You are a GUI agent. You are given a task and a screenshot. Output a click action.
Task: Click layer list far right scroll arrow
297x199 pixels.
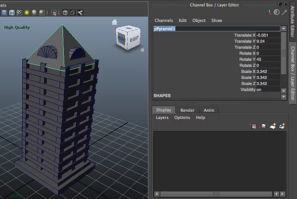[283, 194]
